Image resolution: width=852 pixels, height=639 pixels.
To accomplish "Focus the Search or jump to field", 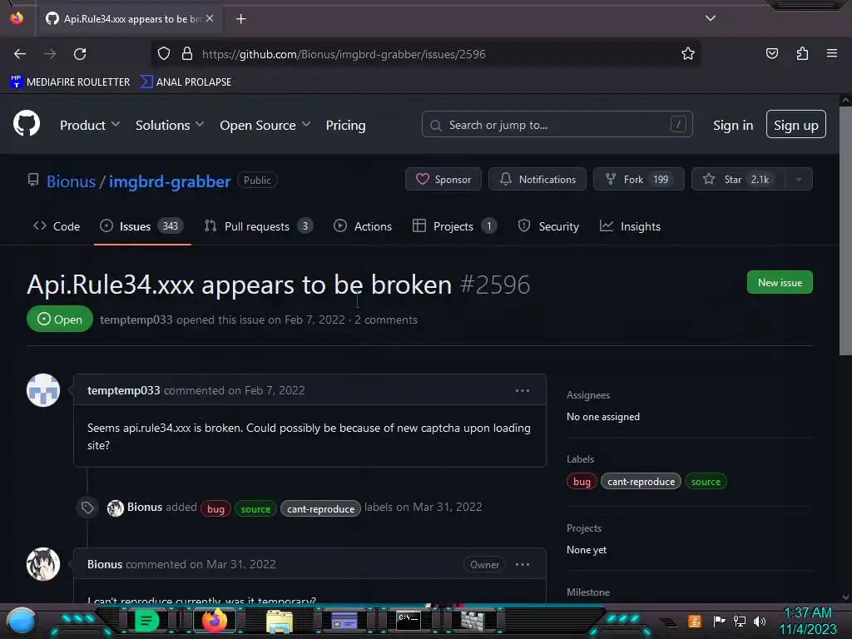I will [557, 125].
